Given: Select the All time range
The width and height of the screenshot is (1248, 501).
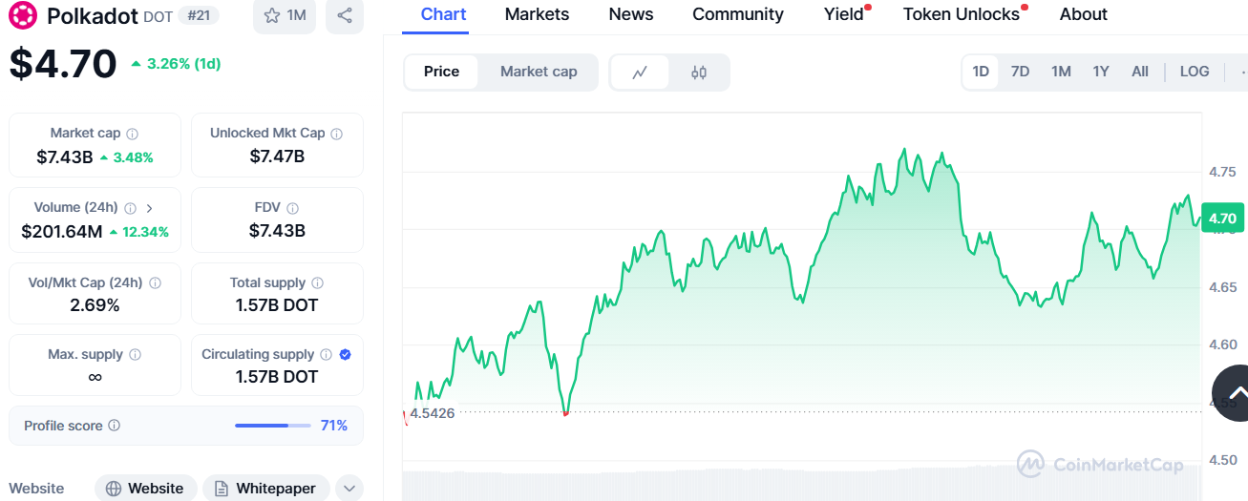Looking at the screenshot, I should pos(1140,72).
